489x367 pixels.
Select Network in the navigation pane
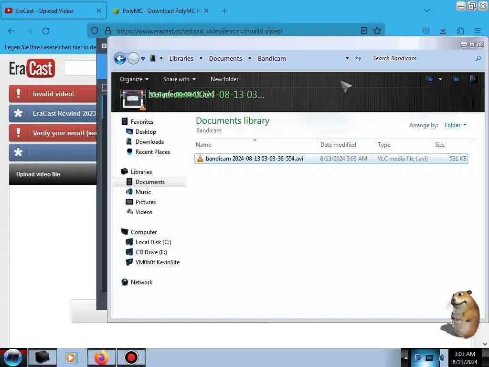(x=141, y=282)
